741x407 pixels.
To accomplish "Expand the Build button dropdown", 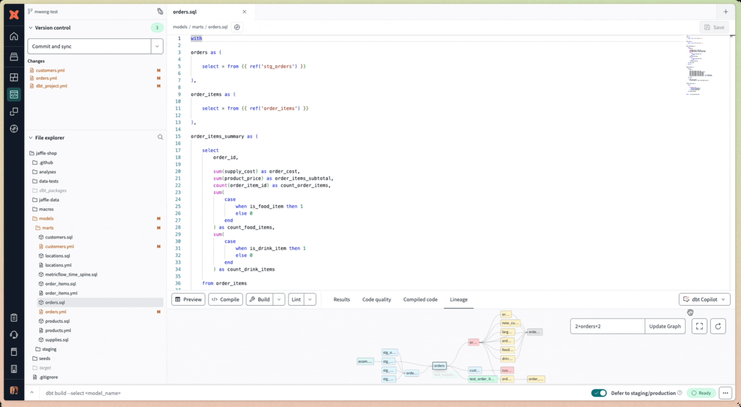I will pyautogui.click(x=279, y=299).
